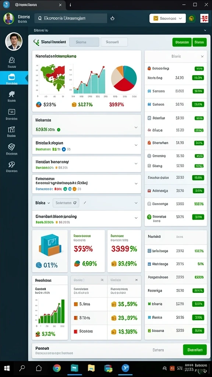Open the Bleka dropdown
Screen dimensions: 212x377
[x=43, y=203]
